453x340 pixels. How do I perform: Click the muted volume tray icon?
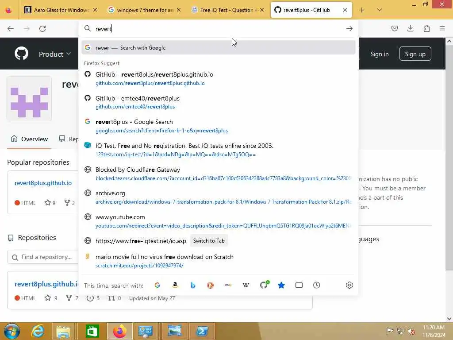click(x=411, y=331)
